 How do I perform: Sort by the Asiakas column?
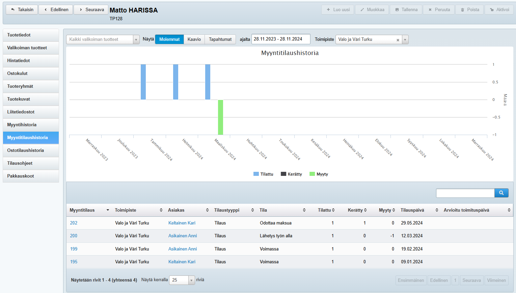pos(207,210)
